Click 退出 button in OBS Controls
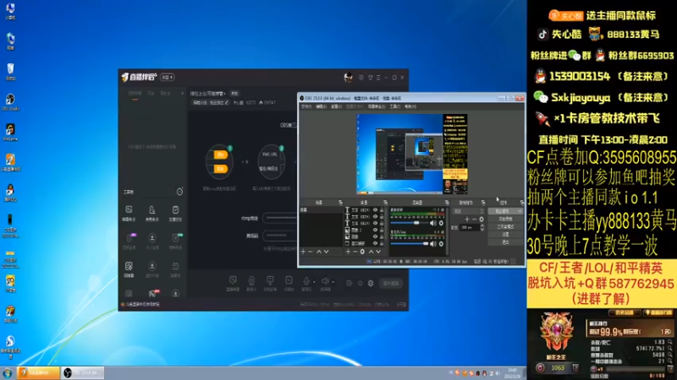This screenshot has height=380, width=677. click(505, 242)
